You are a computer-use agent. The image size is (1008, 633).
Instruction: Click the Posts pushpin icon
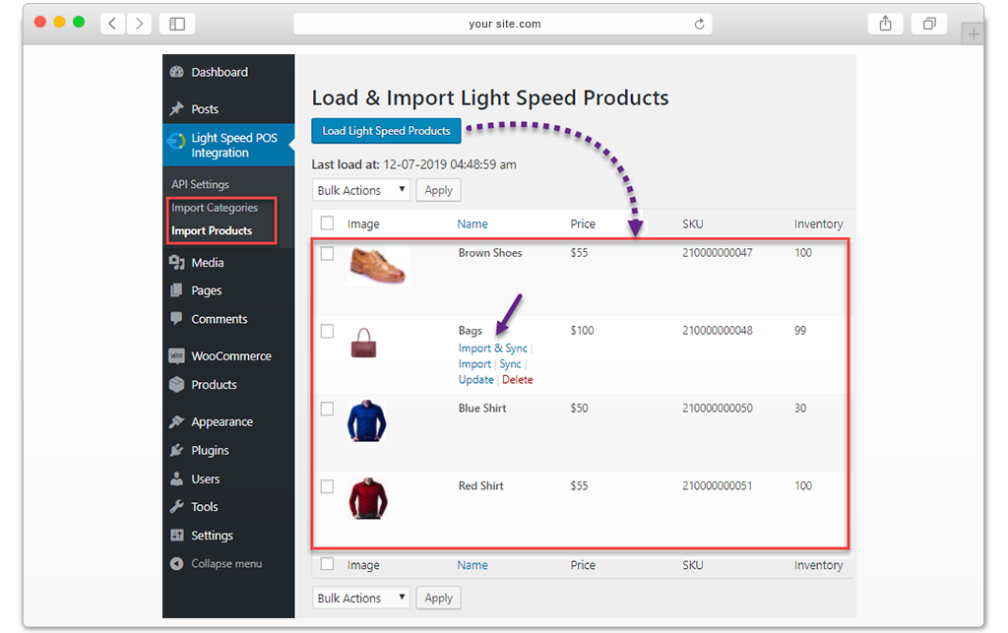coord(177,108)
